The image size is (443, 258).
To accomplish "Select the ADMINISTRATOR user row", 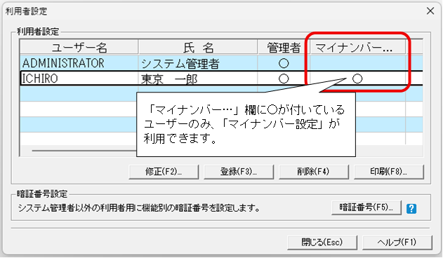I will click(221, 63).
